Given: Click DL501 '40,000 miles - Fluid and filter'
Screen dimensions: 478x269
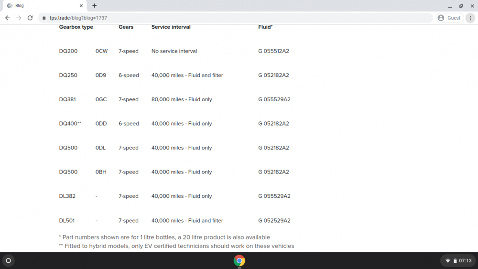Looking at the screenshot, I should pyautogui.click(x=187, y=221).
